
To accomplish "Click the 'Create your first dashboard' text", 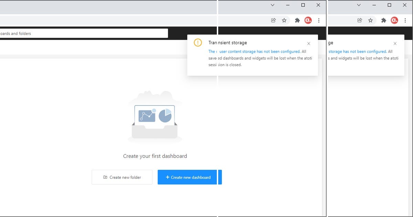I will coord(155,156).
